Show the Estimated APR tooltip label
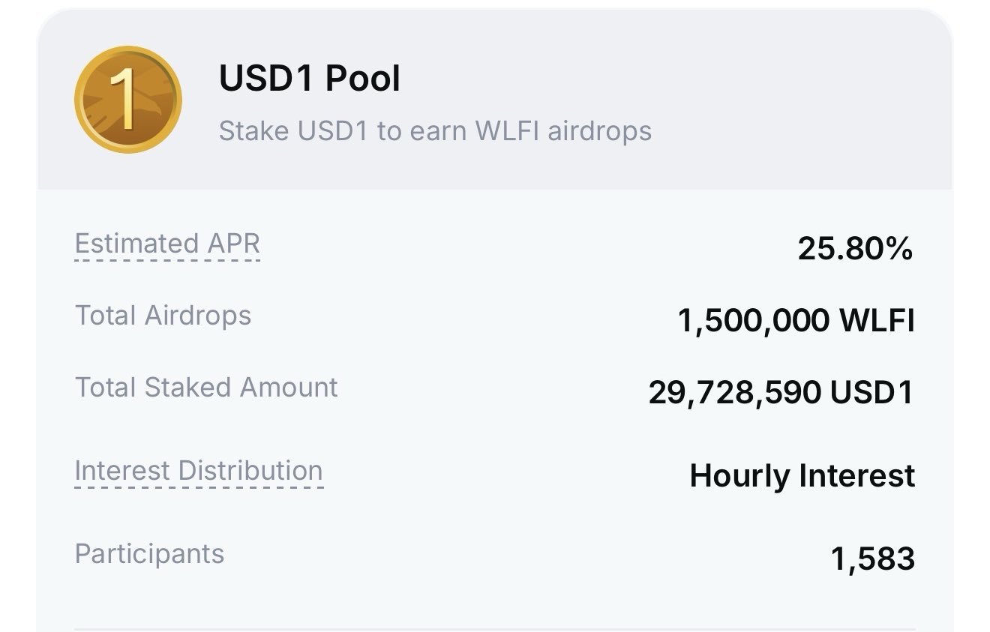The width and height of the screenshot is (990, 632). click(x=167, y=244)
